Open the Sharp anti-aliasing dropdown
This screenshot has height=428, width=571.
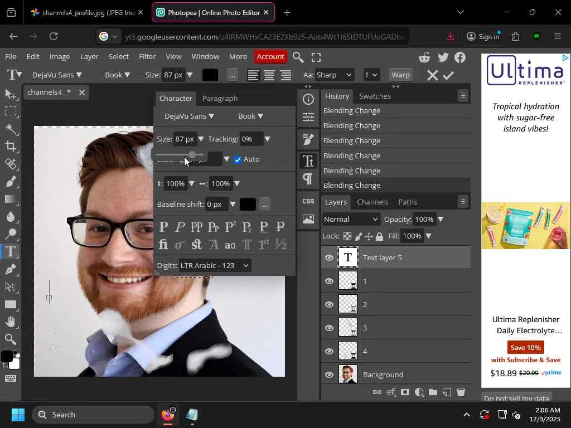point(334,75)
